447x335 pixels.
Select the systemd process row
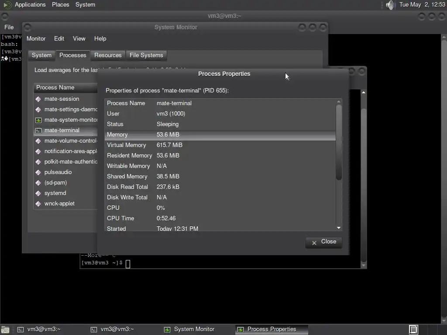[x=65, y=193]
